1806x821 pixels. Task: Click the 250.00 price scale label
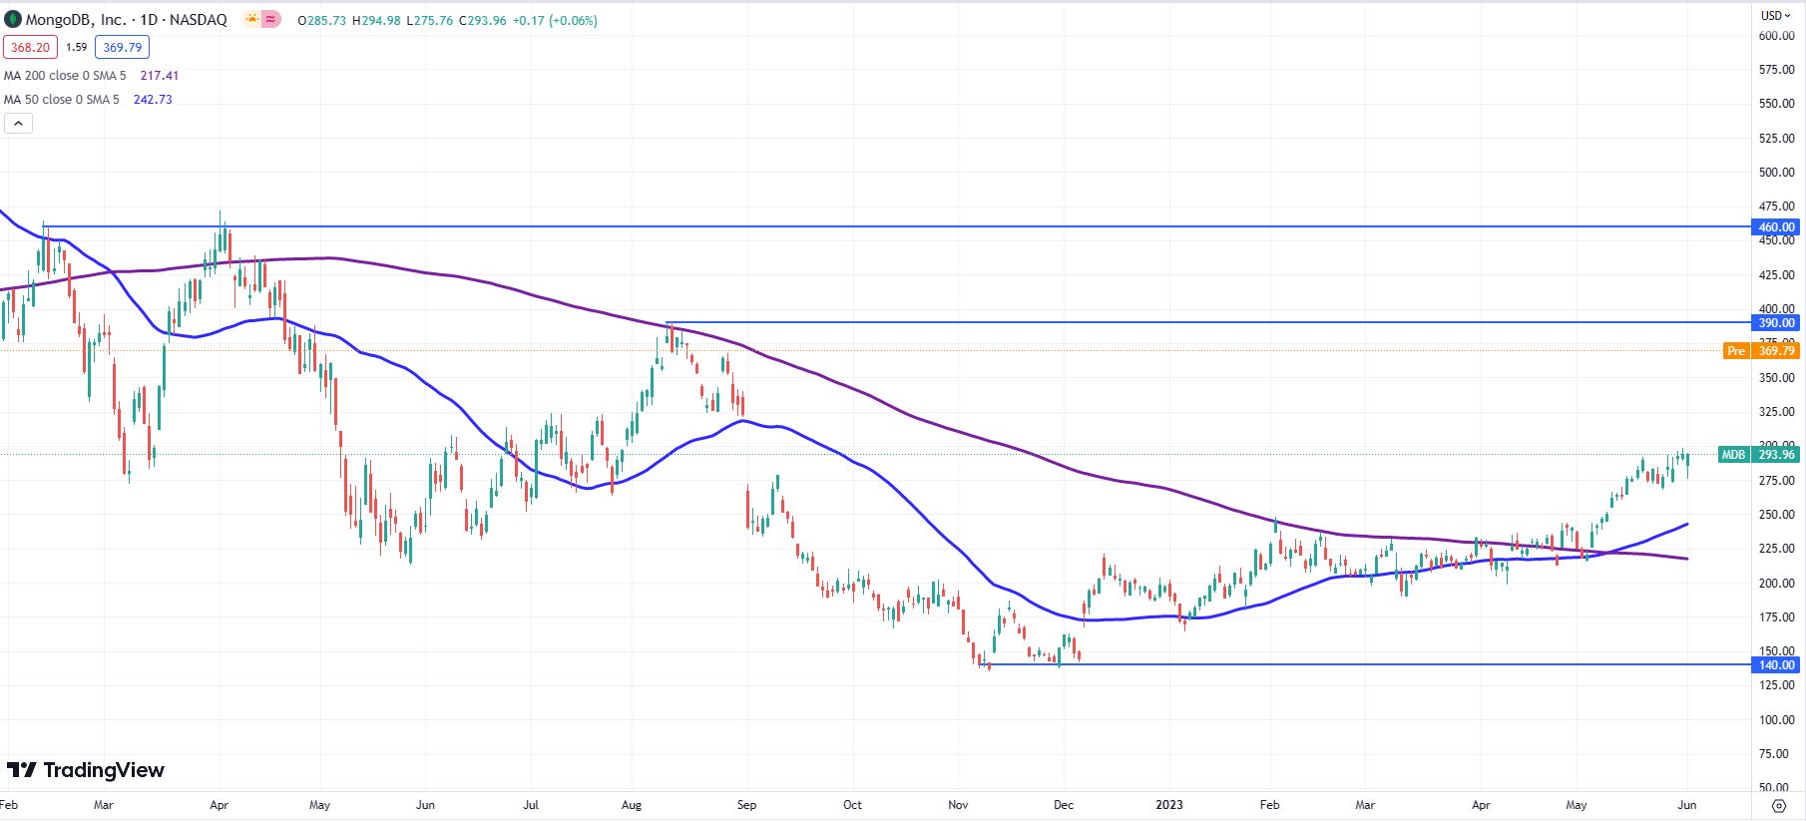tap(1777, 515)
